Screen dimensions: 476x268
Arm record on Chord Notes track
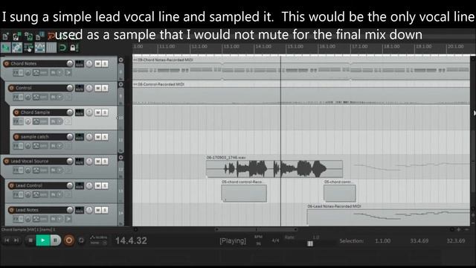(7, 63)
